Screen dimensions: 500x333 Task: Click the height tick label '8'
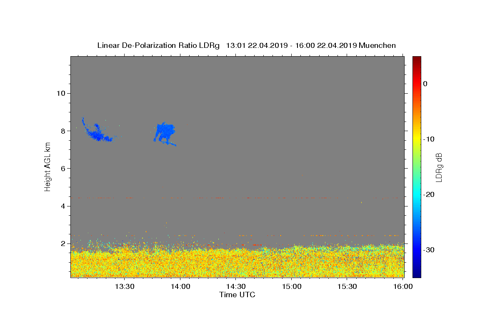pyautogui.click(x=62, y=131)
